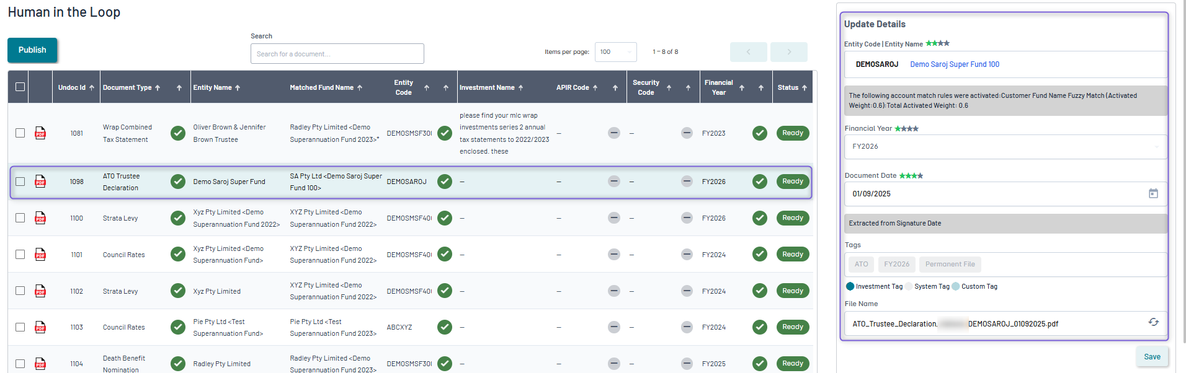Regenerate the file name with refresh icon
This screenshot has height=373, width=1186.
[x=1153, y=323]
